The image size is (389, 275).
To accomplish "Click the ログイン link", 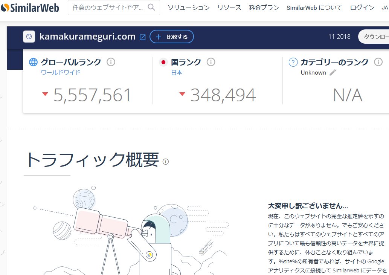I will [362, 8].
